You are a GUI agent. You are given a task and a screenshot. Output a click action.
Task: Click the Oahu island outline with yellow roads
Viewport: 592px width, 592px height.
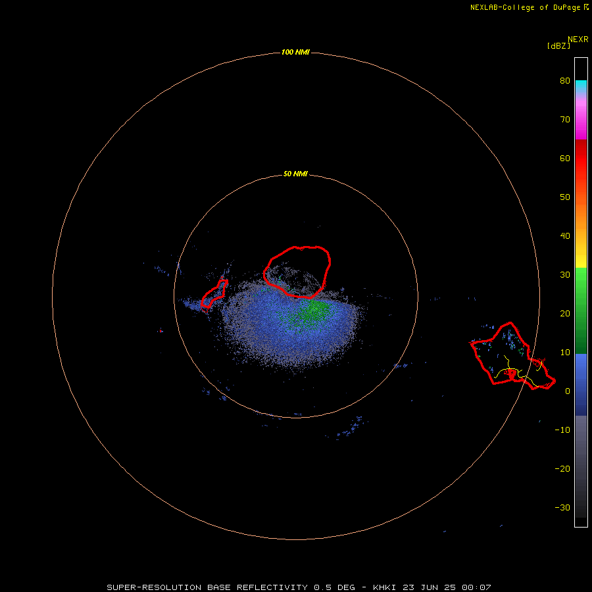(512, 356)
